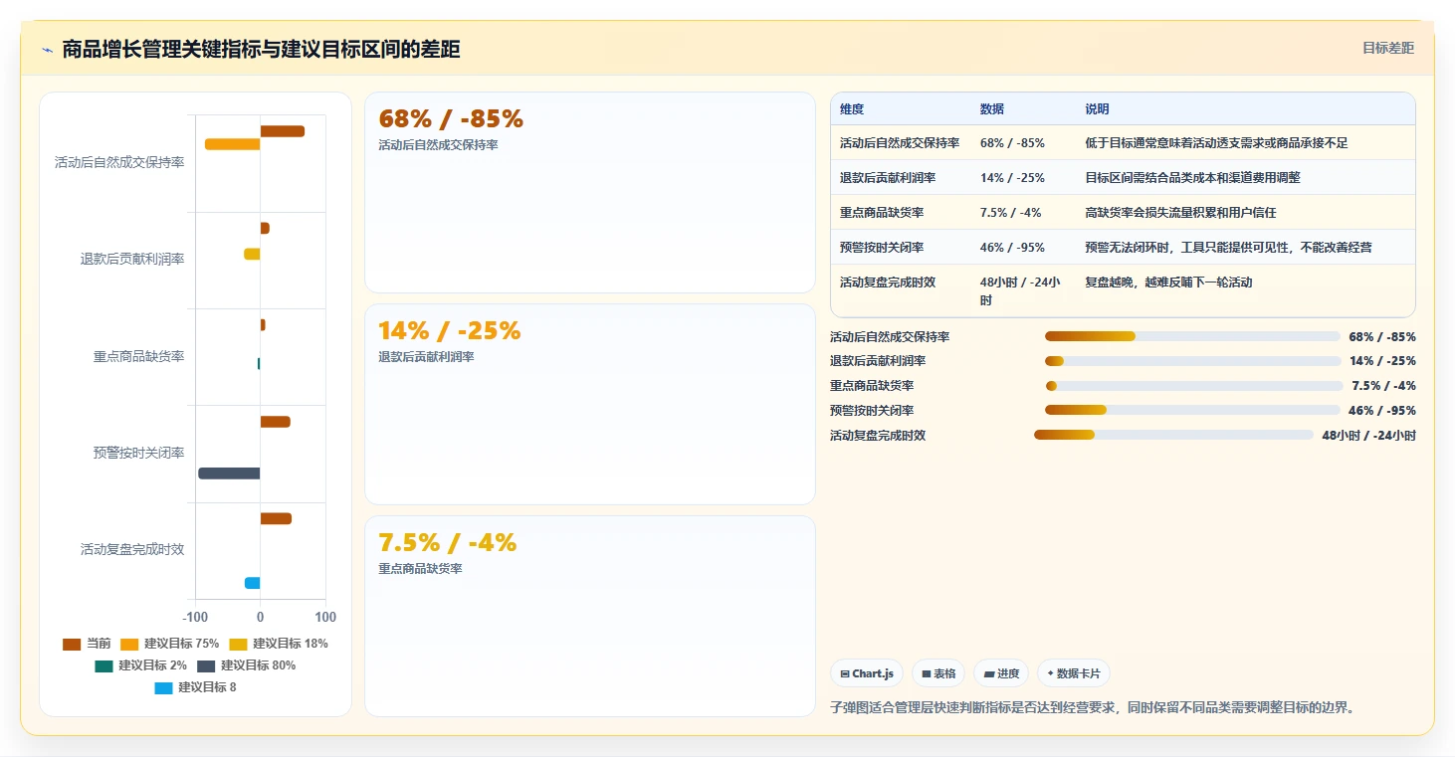Click the blue target bar for 活动复盘完成时效

pyautogui.click(x=253, y=583)
